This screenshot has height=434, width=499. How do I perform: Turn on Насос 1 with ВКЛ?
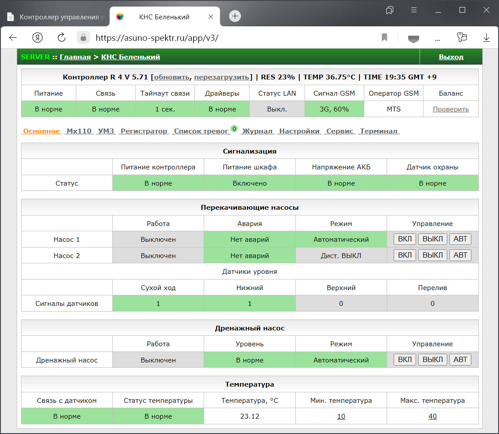405,239
